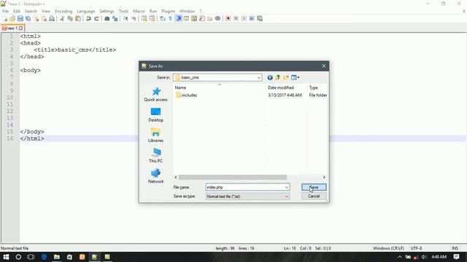Click the Find binoculars icon

[x=107, y=18]
